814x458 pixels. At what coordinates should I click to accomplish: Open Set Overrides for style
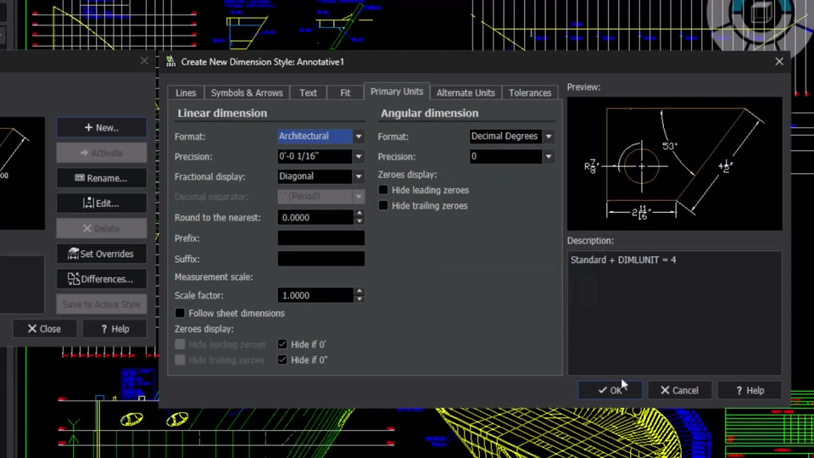coord(101,254)
